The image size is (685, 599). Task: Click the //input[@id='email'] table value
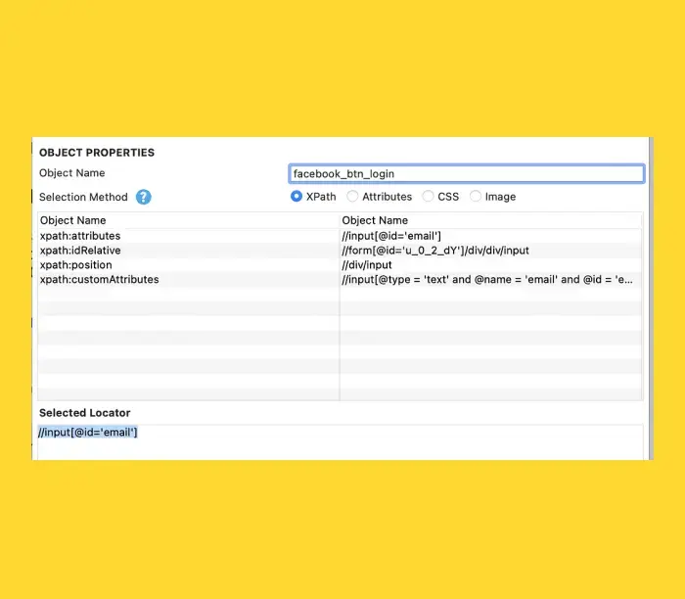391,236
